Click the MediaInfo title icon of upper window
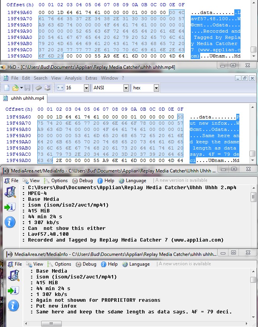Viewport: 258px width, 327px height. pos(6,171)
